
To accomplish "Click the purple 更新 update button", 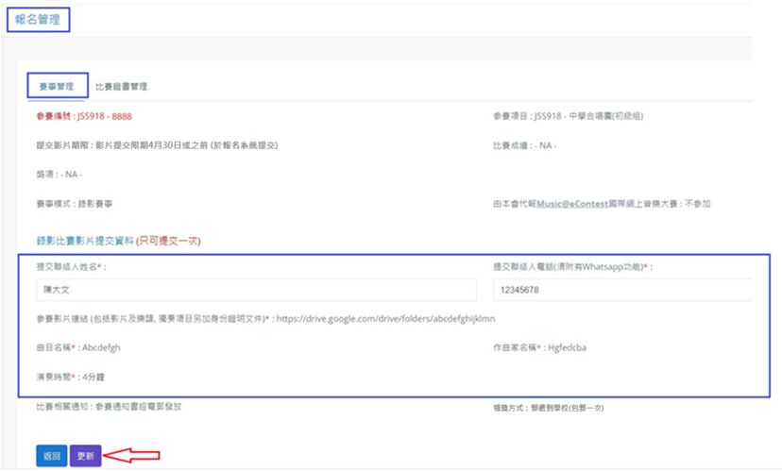I will click(85, 456).
